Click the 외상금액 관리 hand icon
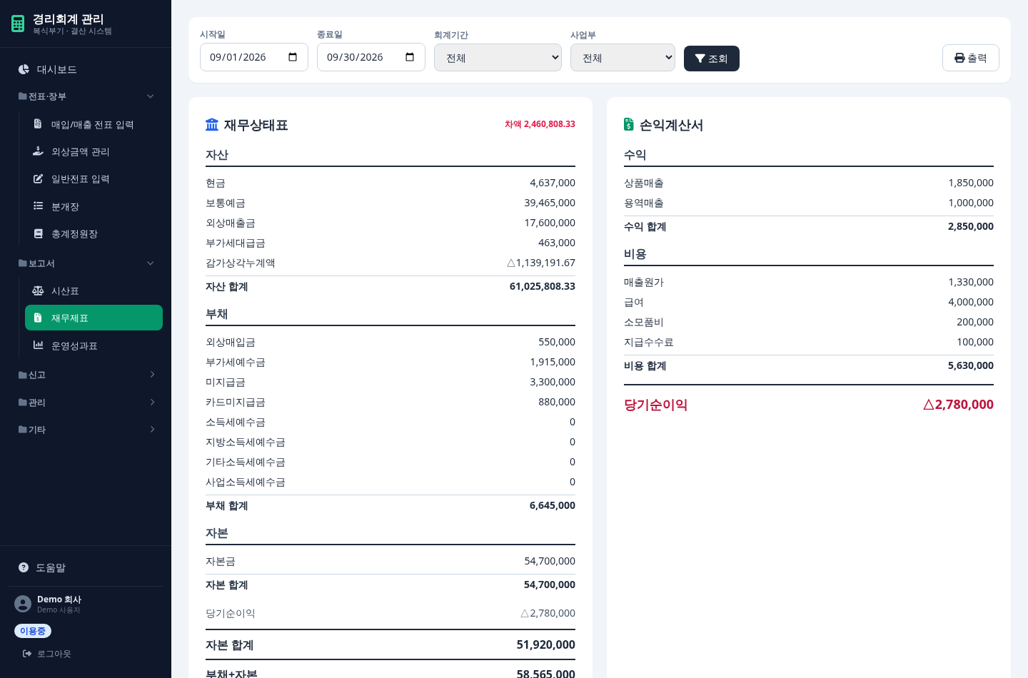The image size is (1028, 678). click(38, 151)
